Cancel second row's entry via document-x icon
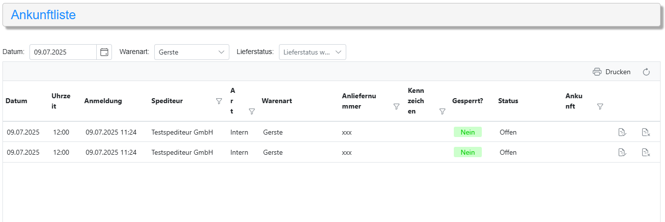 pyautogui.click(x=646, y=153)
